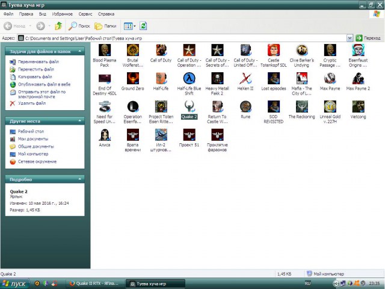This screenshot has width=385, height=289.
Task: Open the Файл menu
Action: tap(8, 14)
